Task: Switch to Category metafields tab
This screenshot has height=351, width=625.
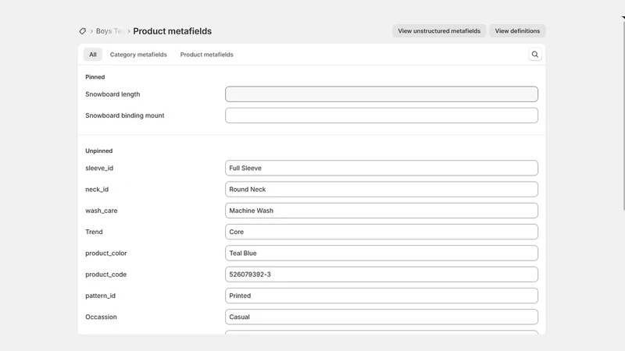Action: pyautogui.click(x=138, y=55)
